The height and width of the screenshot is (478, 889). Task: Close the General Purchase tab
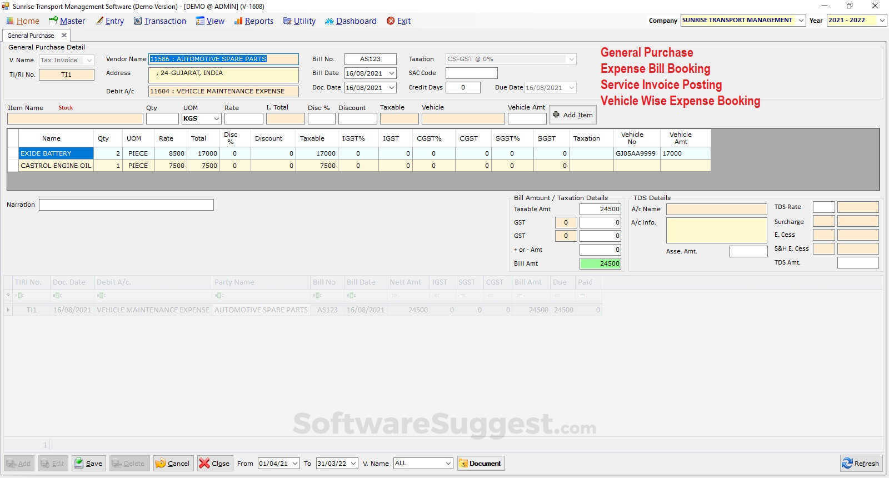(x=64, y=35)
